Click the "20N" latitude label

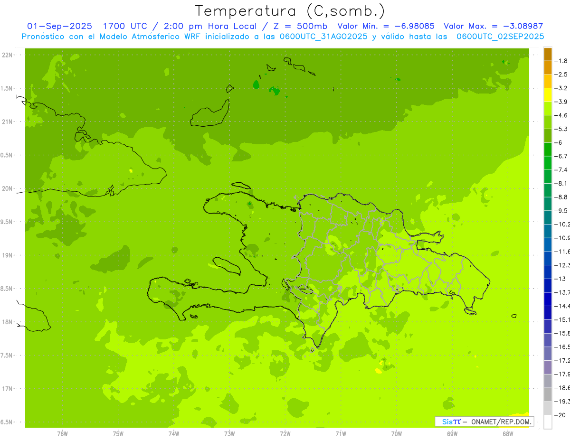click(x=8, y=188)
